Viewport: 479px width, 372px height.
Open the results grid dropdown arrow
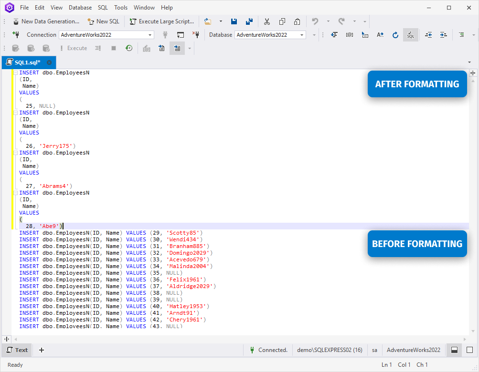[x=190, y=48]
